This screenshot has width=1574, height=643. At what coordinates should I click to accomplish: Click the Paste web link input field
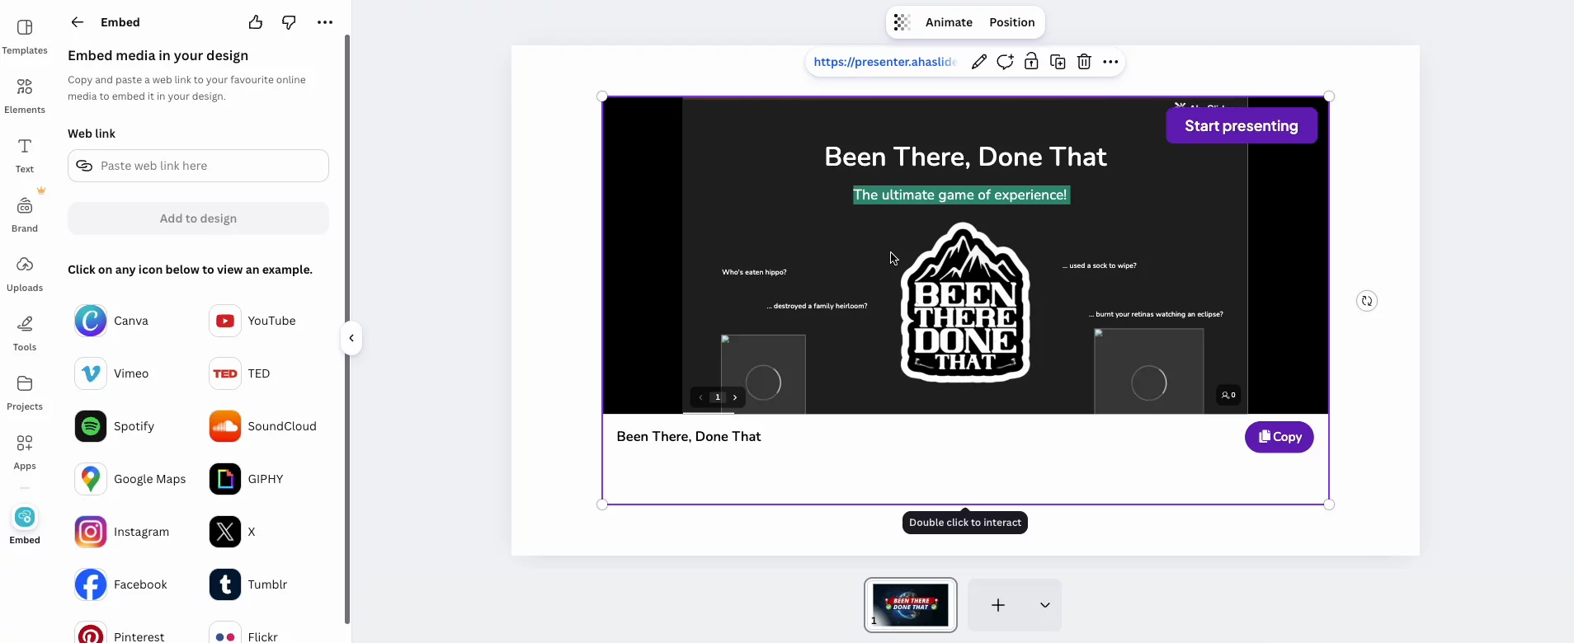pos(198,166)
